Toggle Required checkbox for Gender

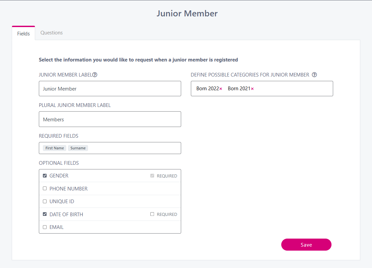152,176
